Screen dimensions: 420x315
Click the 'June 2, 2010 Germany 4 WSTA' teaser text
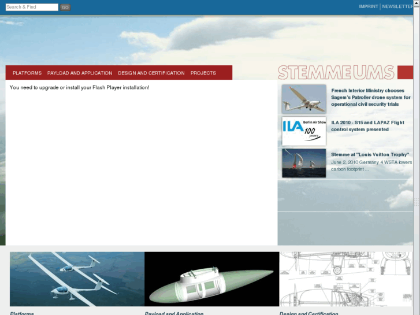coord(371,166)
